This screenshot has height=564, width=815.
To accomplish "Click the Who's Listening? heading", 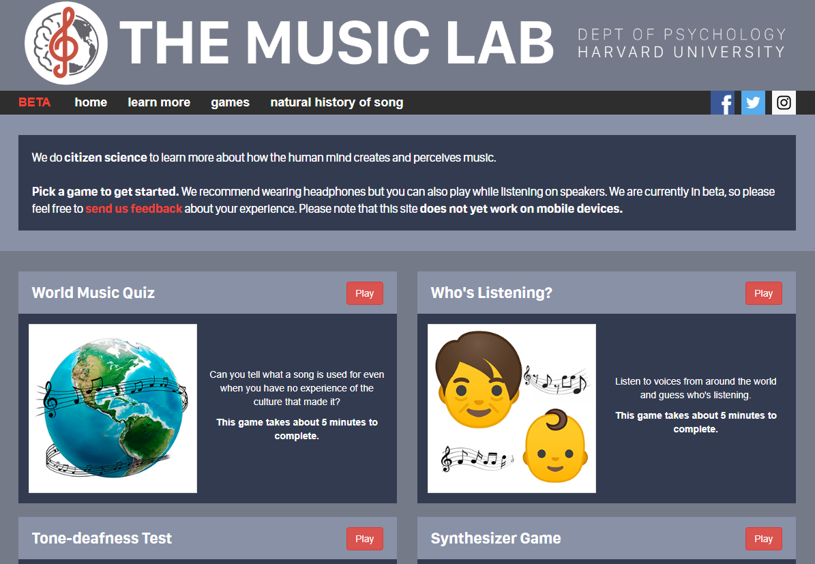I will point(491,293).
